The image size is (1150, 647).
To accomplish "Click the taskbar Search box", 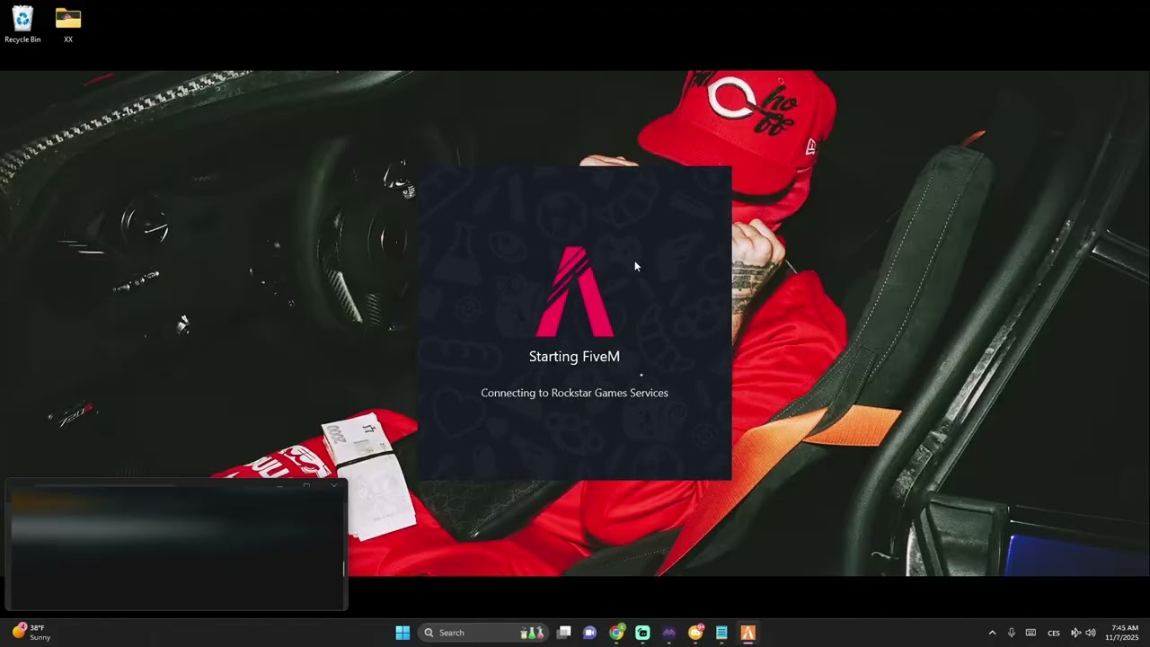I will pos(484,633).
